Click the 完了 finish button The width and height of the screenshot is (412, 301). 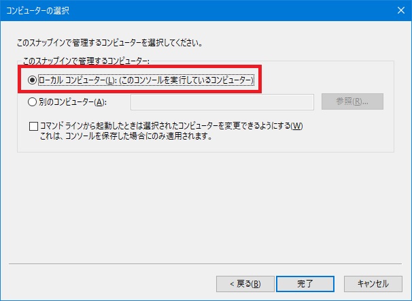(x=305, y=283)
